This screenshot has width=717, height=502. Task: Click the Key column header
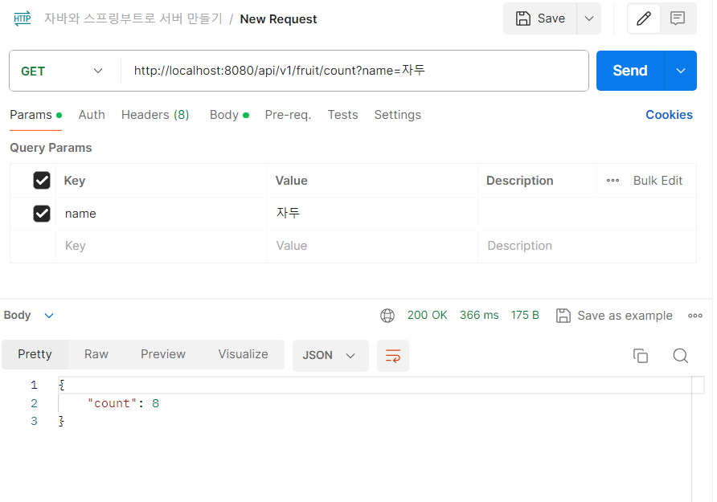(75, 181)
